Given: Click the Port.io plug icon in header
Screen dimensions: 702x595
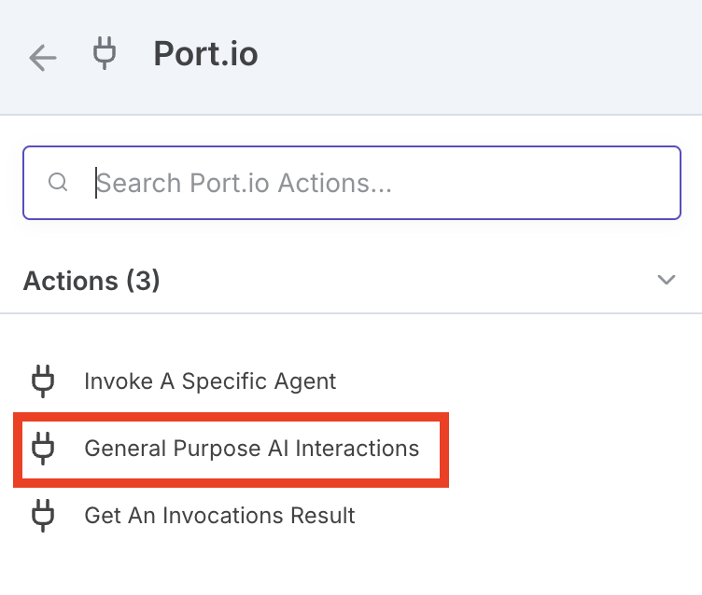Looking at the screenshot, I should 105,54.
